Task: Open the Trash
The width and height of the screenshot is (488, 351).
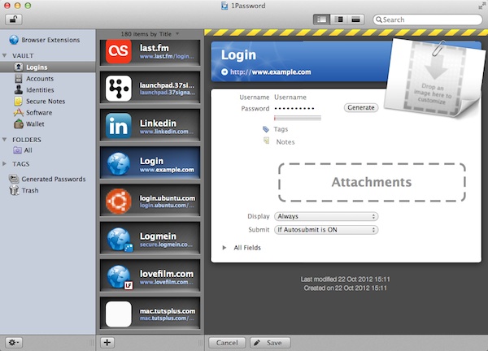Action: tap(24, 190)
